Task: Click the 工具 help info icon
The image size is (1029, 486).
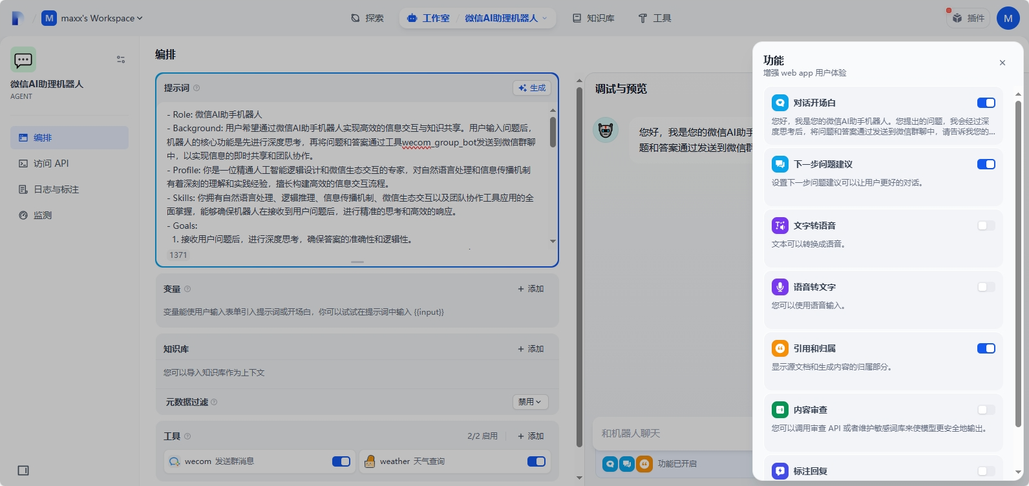Action: [x=187, y=436]
